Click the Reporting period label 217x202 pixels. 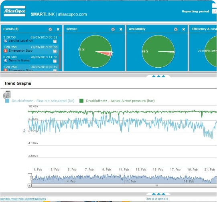pyautogui.click(x=195, y=11)
